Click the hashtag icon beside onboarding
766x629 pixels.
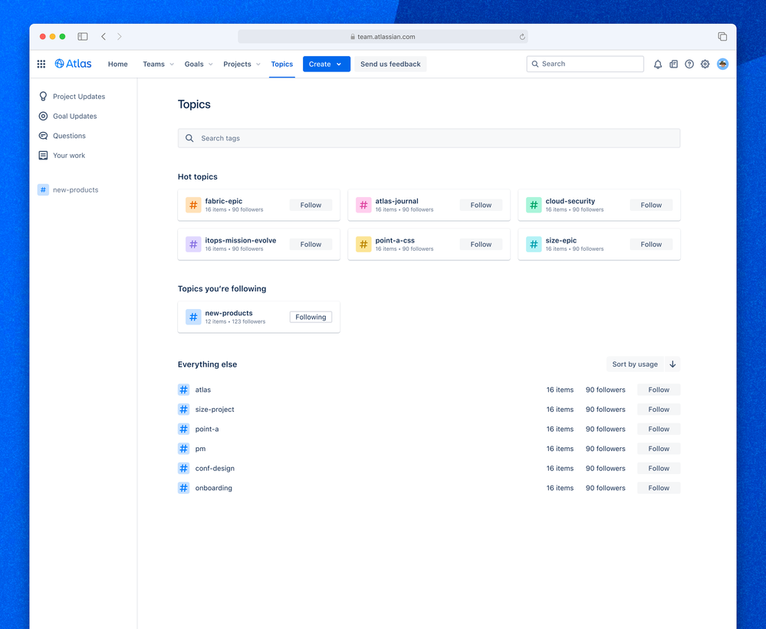click(x=184, y=488)
